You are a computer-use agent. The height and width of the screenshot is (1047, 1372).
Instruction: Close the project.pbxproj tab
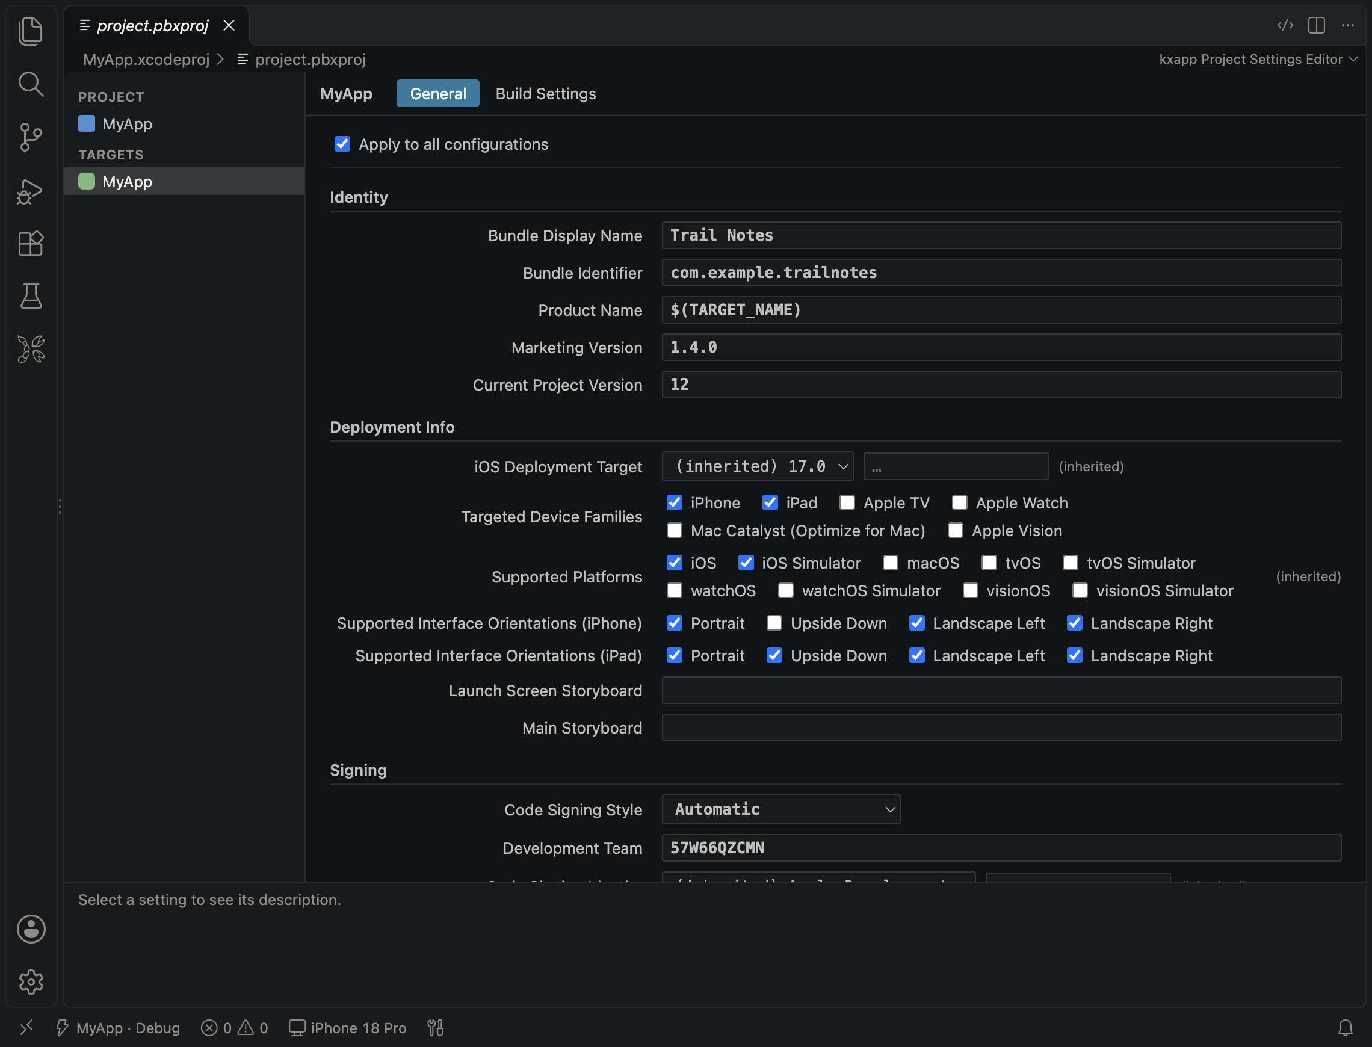[x=229, y=25]
